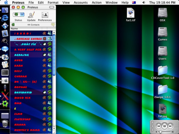Click the MSN buddy icon next to IBRADI

point(50,33)
